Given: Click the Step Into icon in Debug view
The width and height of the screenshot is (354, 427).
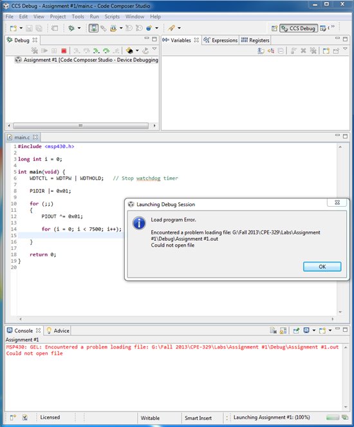Looking at the screenshot, I should [x=77, y=51].
